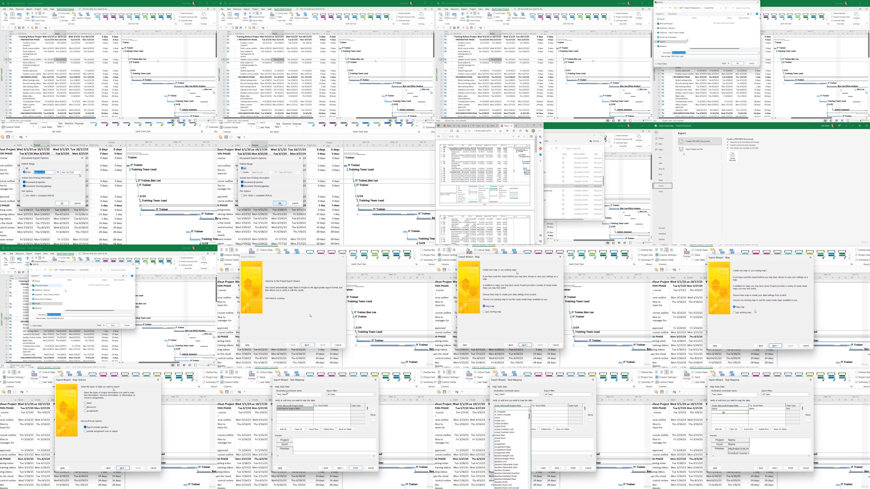Open settings gear in PDF viewer toolbar
Screen dimensions: 870x489
click(531, 136)
